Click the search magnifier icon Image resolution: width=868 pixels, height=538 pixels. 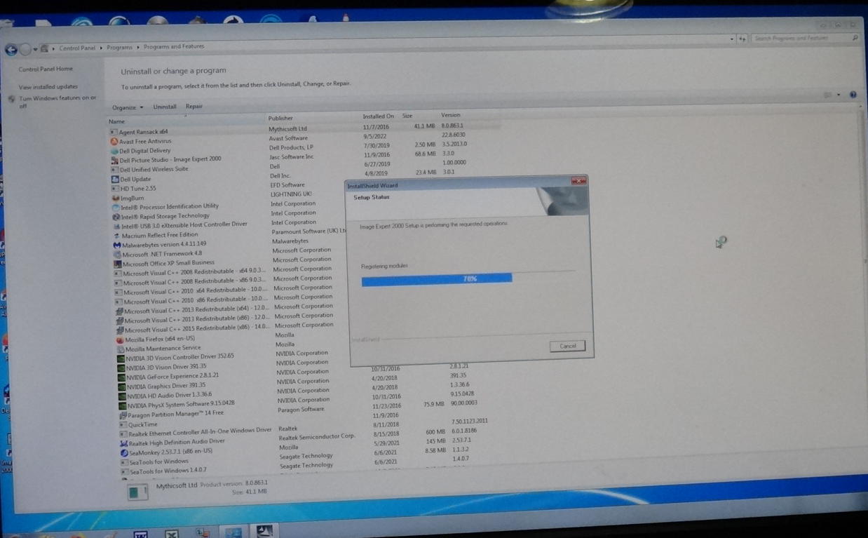point(855,38)
